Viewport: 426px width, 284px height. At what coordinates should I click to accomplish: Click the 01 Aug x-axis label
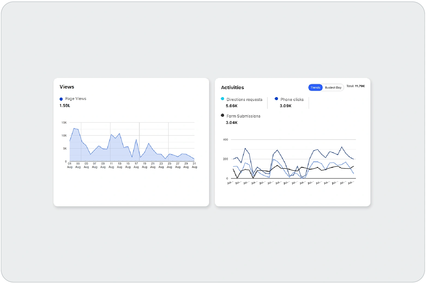click(70, 165)
